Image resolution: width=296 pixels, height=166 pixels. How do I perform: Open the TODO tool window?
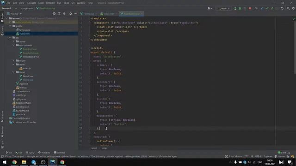click(30, 153)
